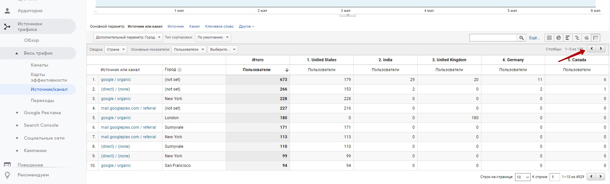Remove the Город secondary dimension
610x184 pixels.
coord(180,70)
